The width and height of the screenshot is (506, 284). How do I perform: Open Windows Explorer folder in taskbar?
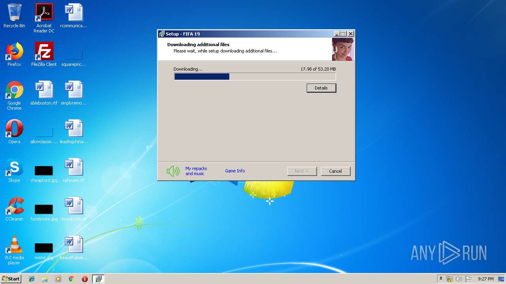[45, 279]
